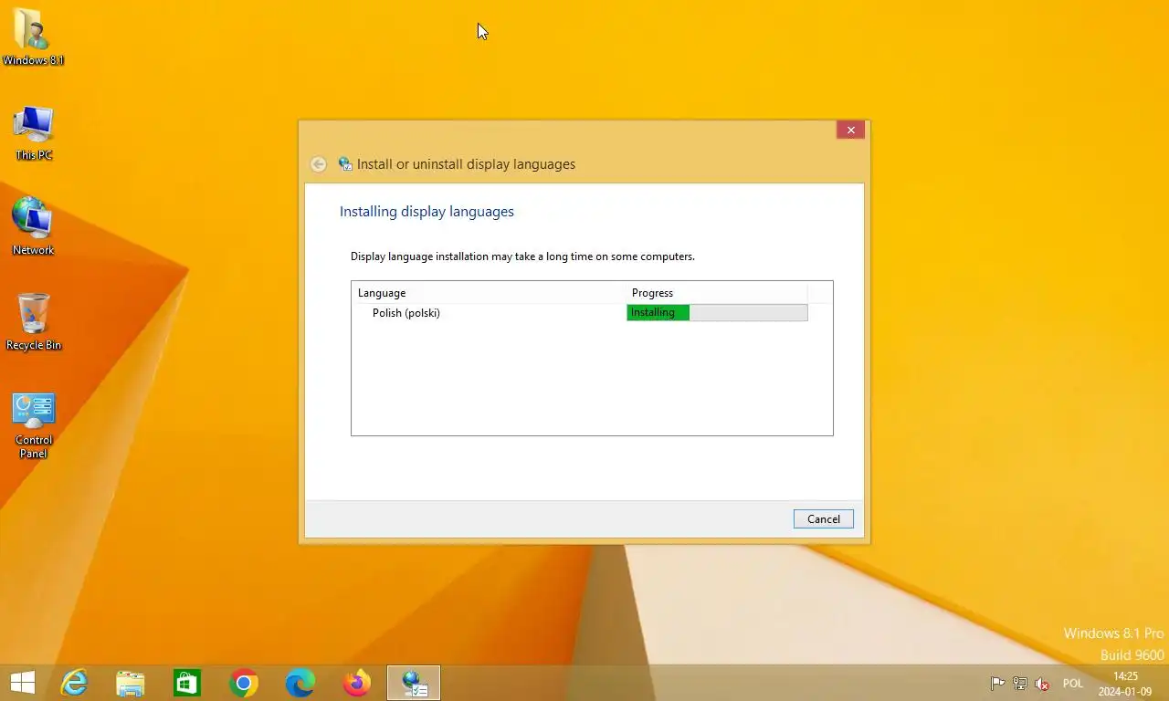
Task: Click the Cancel button in the language installer
Action: (x=823, y=518)
